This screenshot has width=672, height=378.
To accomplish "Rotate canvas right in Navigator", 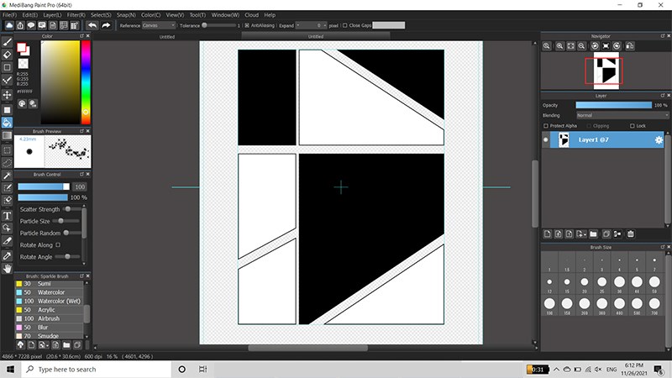I will pos(617,46).
